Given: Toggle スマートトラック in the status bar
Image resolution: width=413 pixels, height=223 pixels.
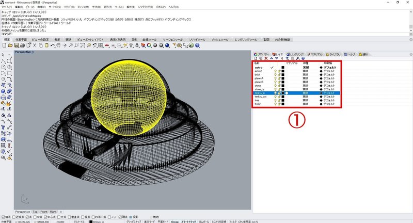Looking at the screenshot, I should pos(188,221).
